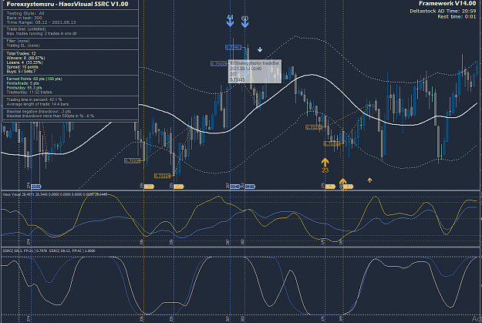The image size is (482, 323).
Task: Click 'Maximal negative drawdown: -3 pts' line
Action: pyautogui.click(x=39, y=112)
